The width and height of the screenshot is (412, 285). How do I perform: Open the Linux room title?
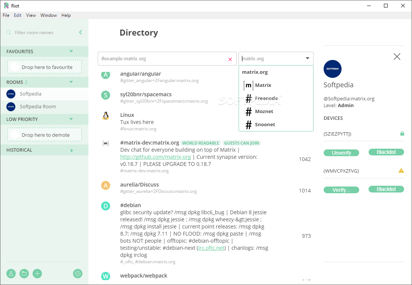[x=127, y=115]
